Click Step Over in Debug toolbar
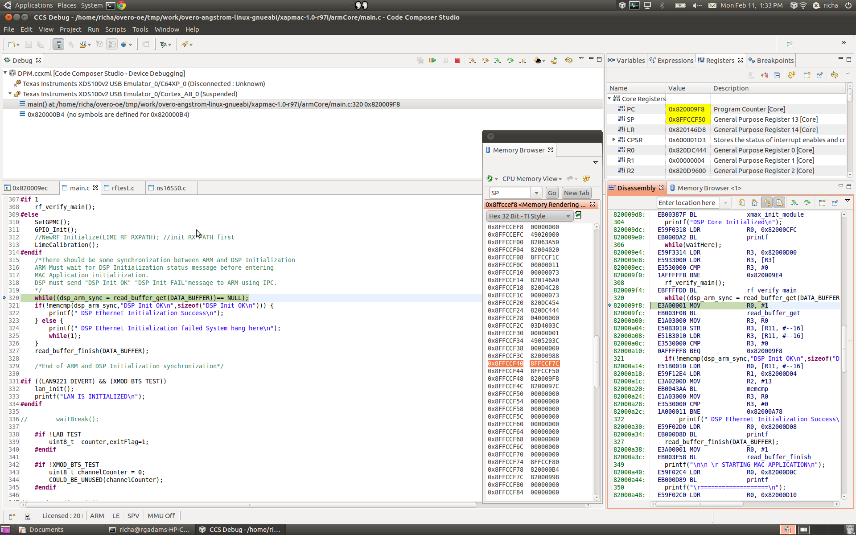This screenshot has width=856, height=535. coord(485,61)
